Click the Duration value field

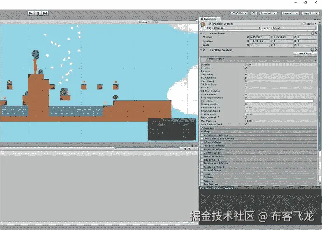tap(280, 65)
